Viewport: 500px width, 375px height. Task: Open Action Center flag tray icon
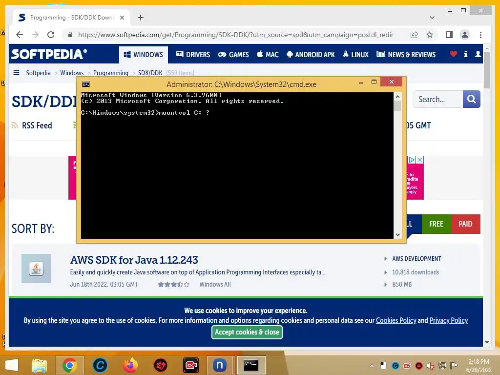point(454,366)
